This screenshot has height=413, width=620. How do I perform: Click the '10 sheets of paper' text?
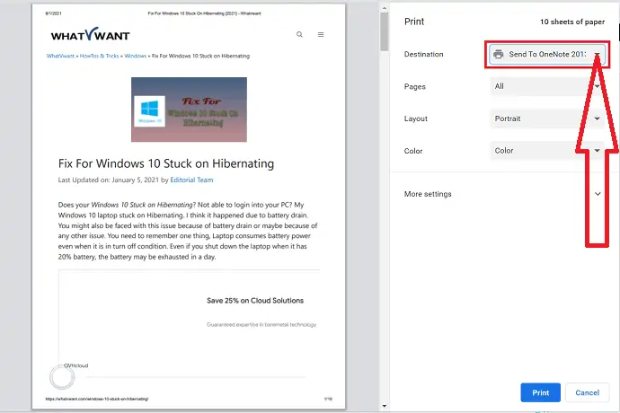(572, 22)
